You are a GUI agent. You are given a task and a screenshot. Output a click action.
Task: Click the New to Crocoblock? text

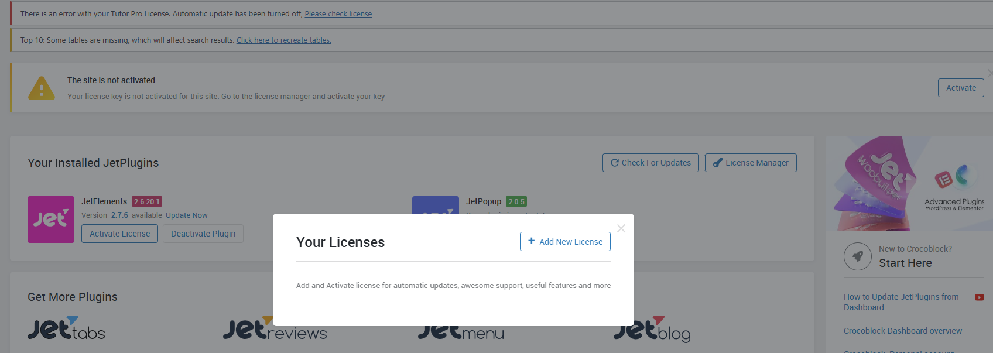[915, 249]
